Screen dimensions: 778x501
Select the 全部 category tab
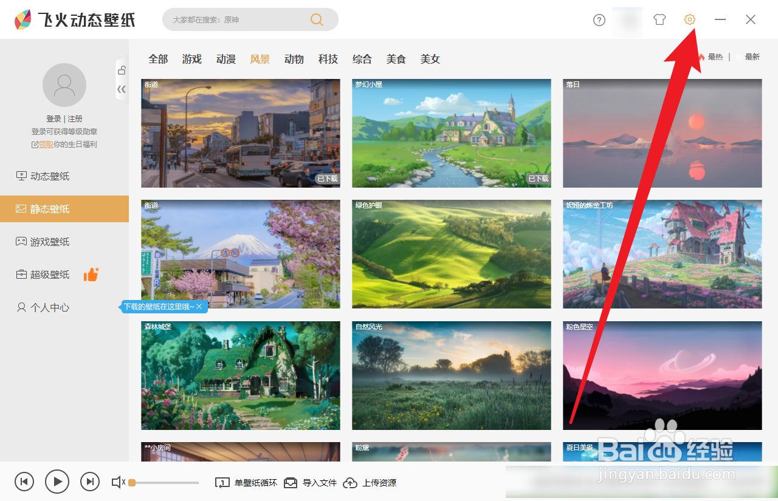coord(158,59)
